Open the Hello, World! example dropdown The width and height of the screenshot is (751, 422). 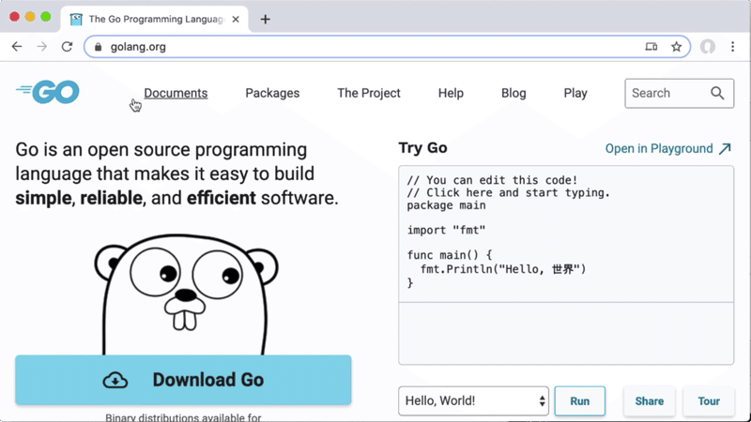click(x=473, y=401)
